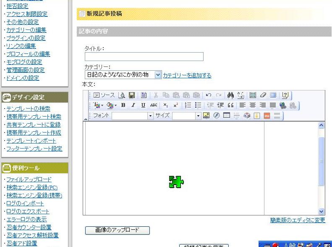
Task: Click the increase indent icon
Action: tap(220, 105)
